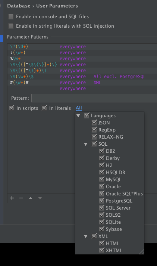Click inside the Pattern input field
The width and height of the screenshot is (157, 266).
(x=94, y=98)
